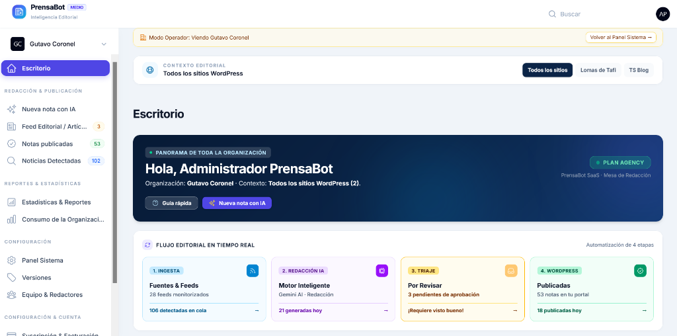Click the 1. INGESTA label
This screenshot has width=677, height=336.
(166, 271)
